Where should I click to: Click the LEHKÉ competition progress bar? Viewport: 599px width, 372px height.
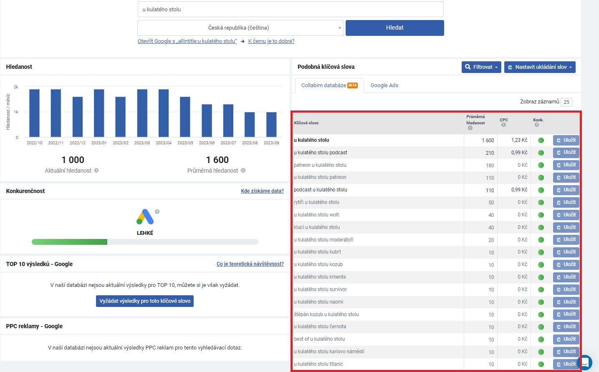tap(145, 242)
